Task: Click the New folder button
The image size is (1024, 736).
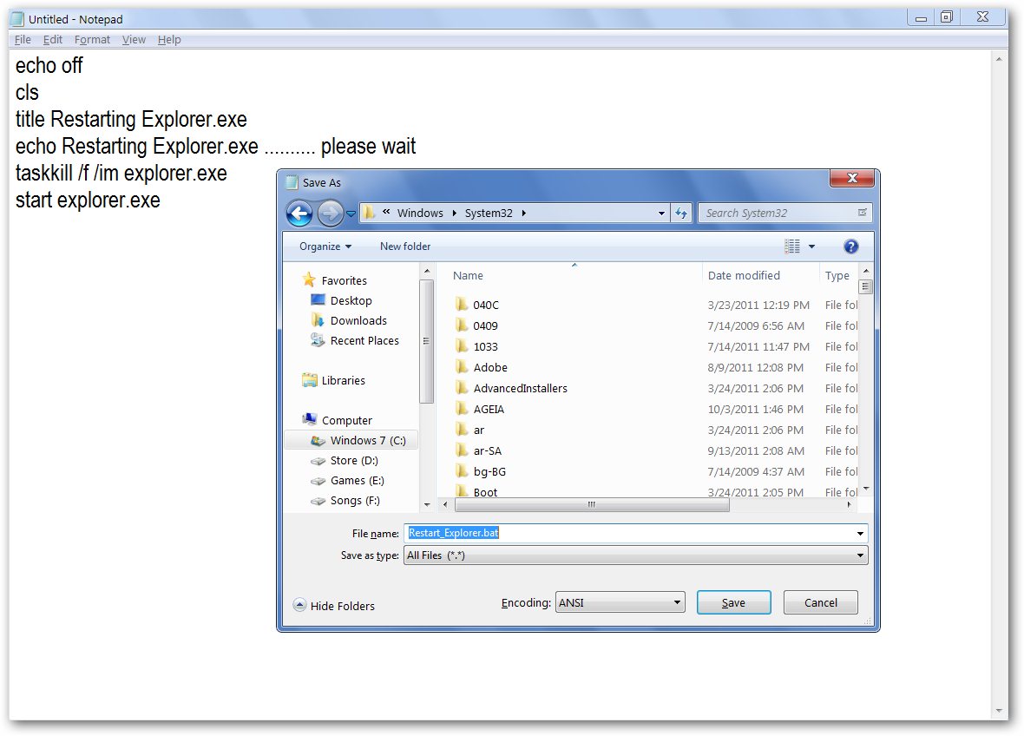Action: click(405, 246)
